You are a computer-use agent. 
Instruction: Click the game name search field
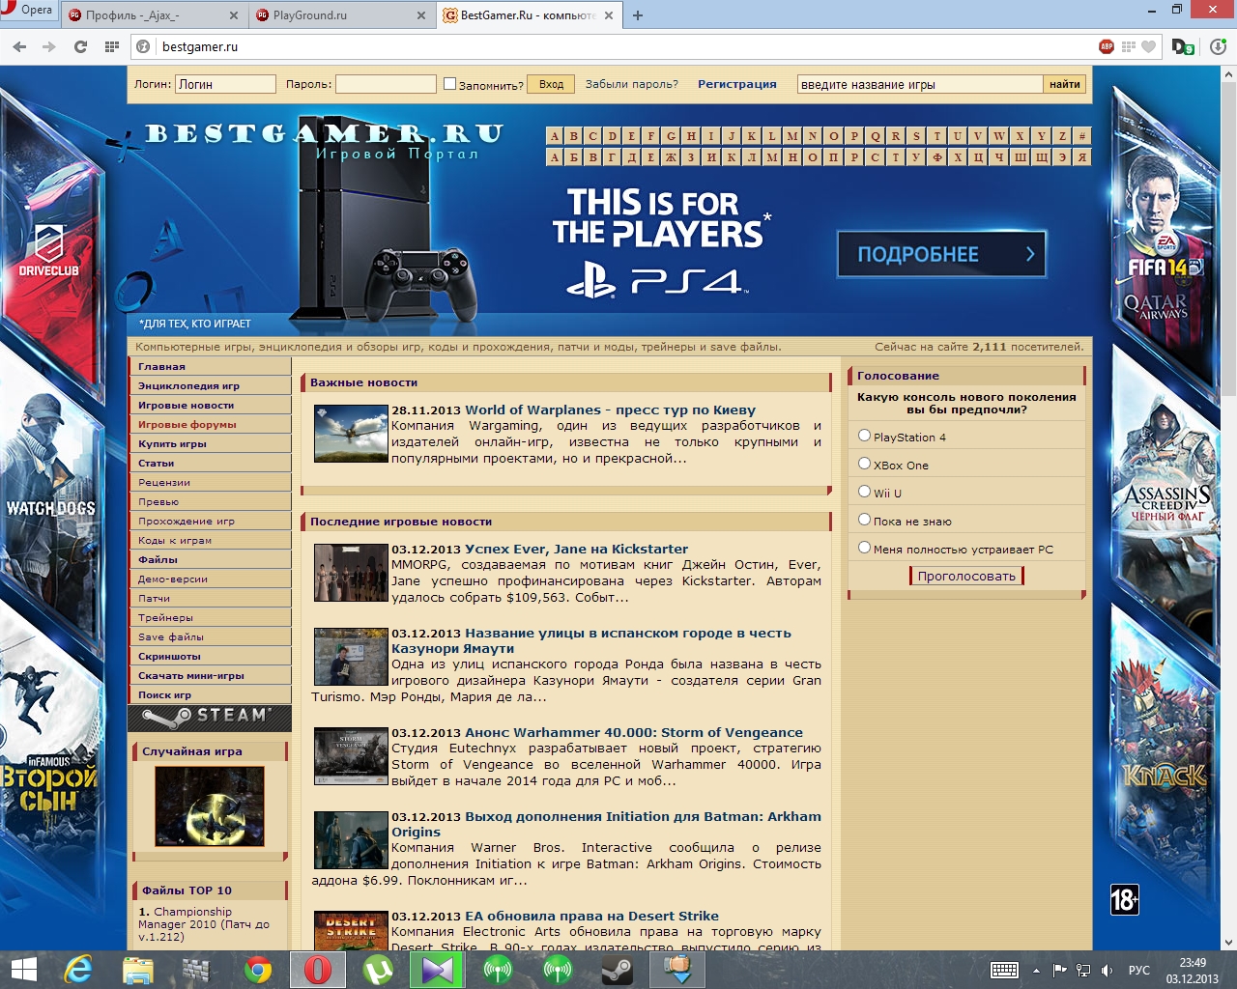click(919, 84)
